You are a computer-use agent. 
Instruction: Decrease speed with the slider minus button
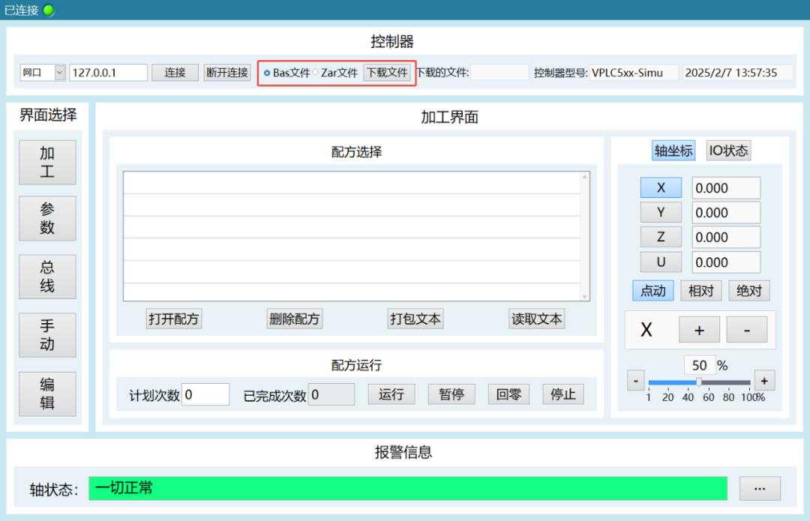coord(635,381)
